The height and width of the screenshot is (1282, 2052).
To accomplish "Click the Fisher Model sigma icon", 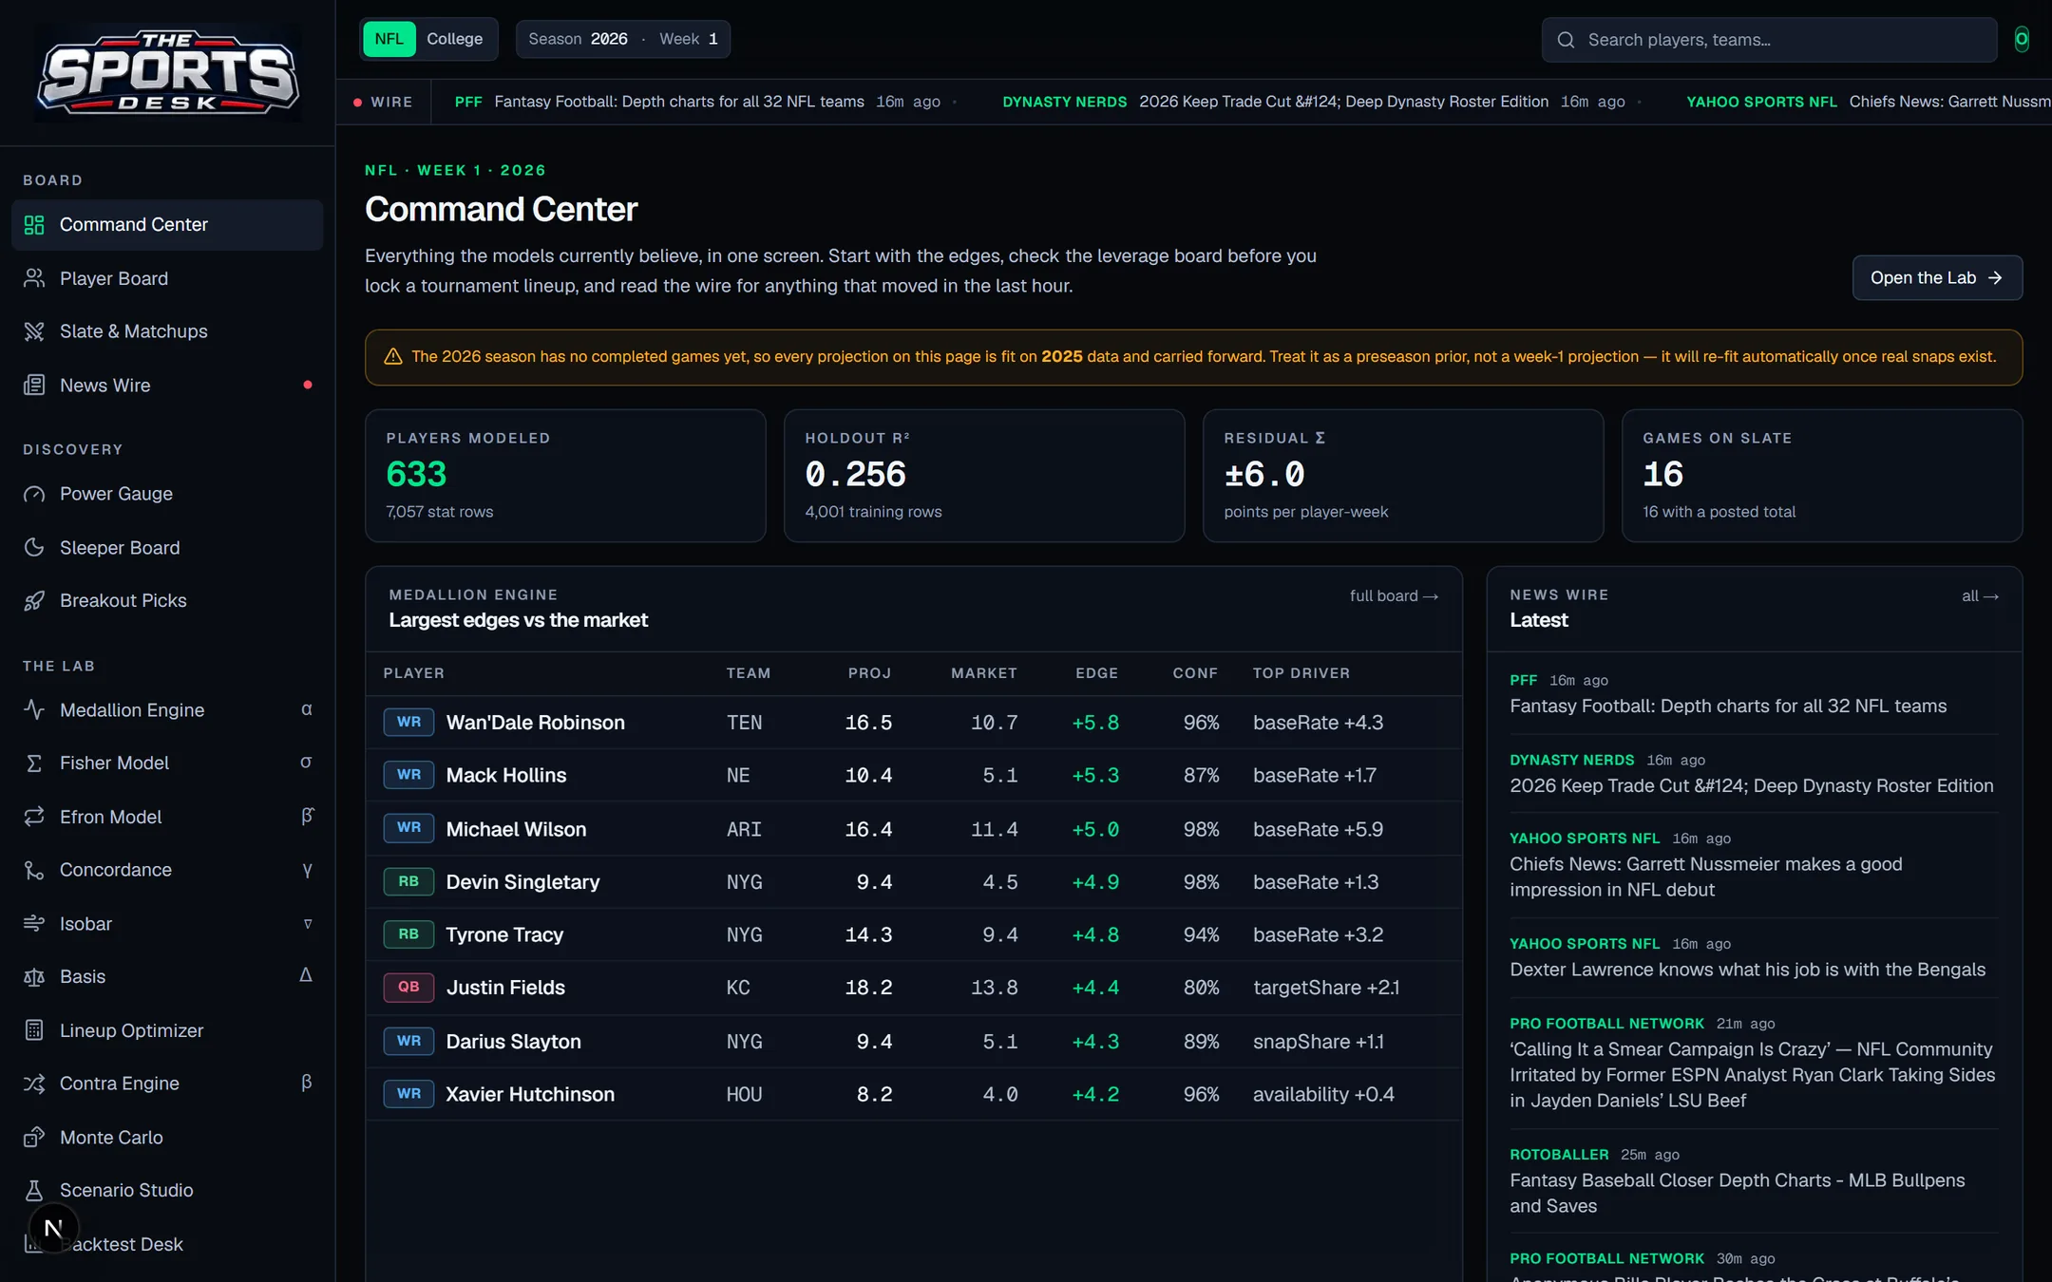I will click(34, 764).
